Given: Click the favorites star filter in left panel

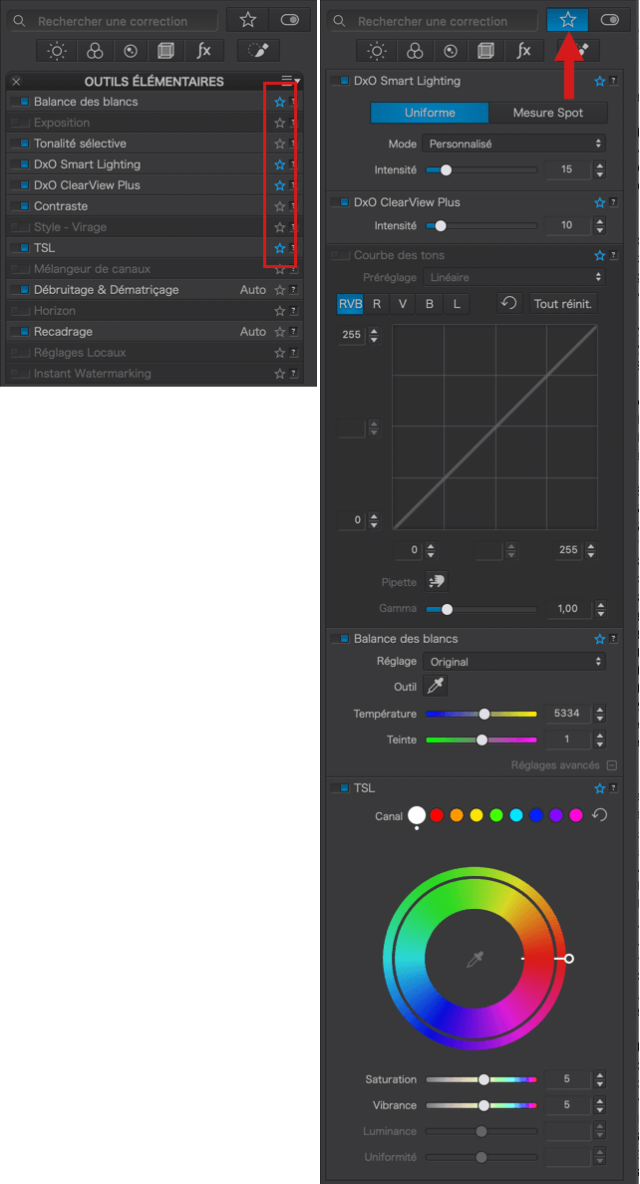Looking at the screenshot, I should [x=248, y=20].
